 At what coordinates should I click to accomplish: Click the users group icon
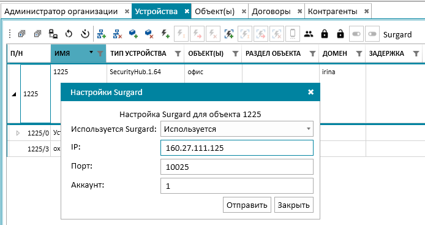pyautogui.click(x=309, y=34)
